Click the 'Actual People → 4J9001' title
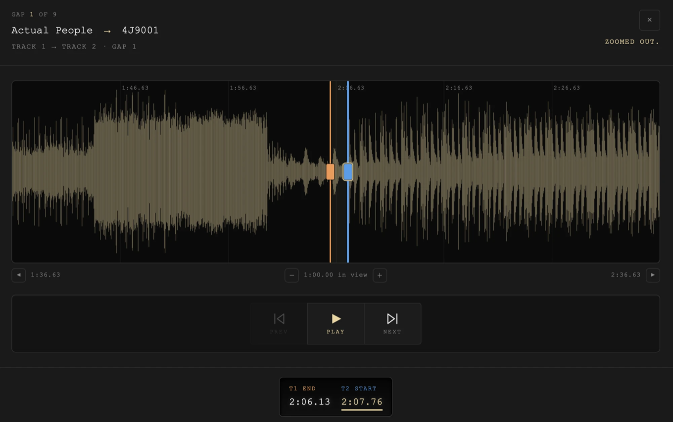Image resolution: width=673 pixels, height=422 pixels. point(85,30)
